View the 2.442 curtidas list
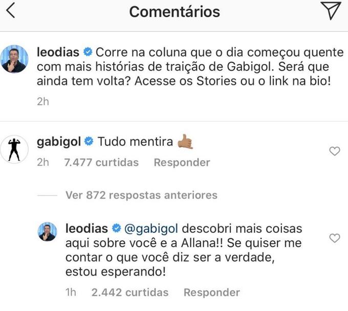348x311 pixels. coord(129,293)
